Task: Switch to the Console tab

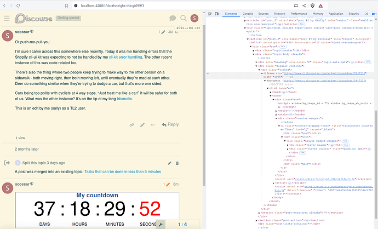Action: coord(248,14)
